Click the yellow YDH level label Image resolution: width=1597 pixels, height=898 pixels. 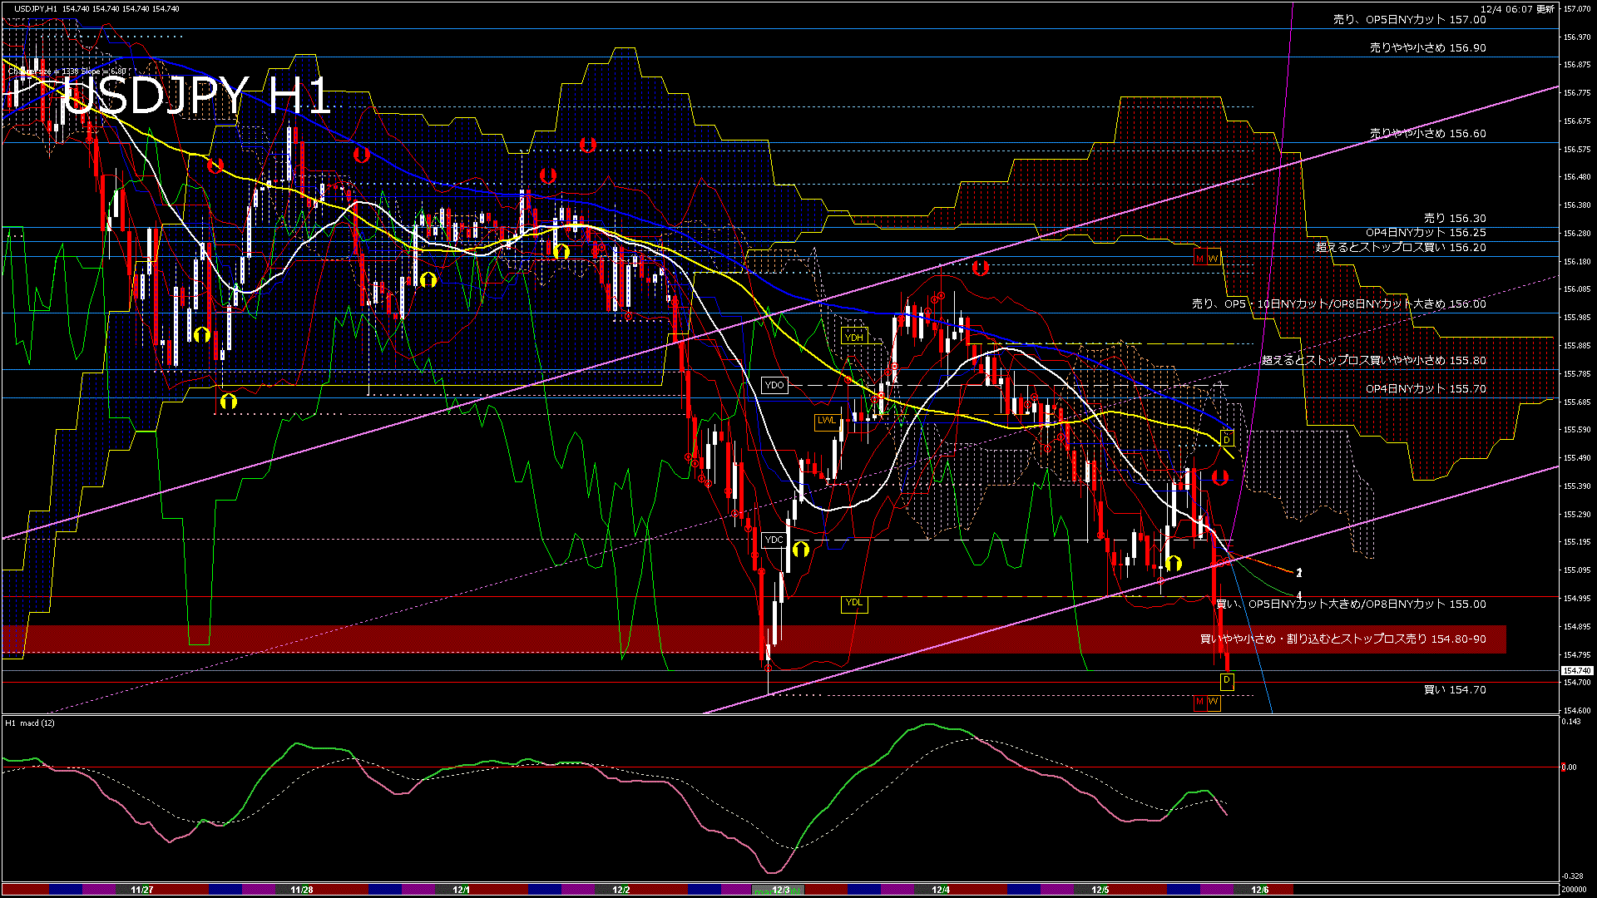point(854,337)
